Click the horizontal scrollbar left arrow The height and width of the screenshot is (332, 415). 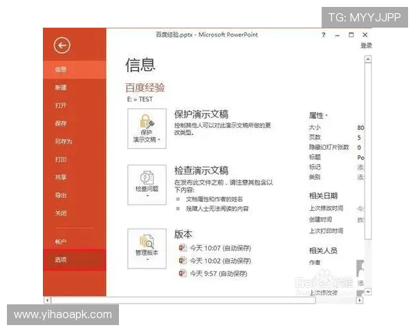[47, 300]
